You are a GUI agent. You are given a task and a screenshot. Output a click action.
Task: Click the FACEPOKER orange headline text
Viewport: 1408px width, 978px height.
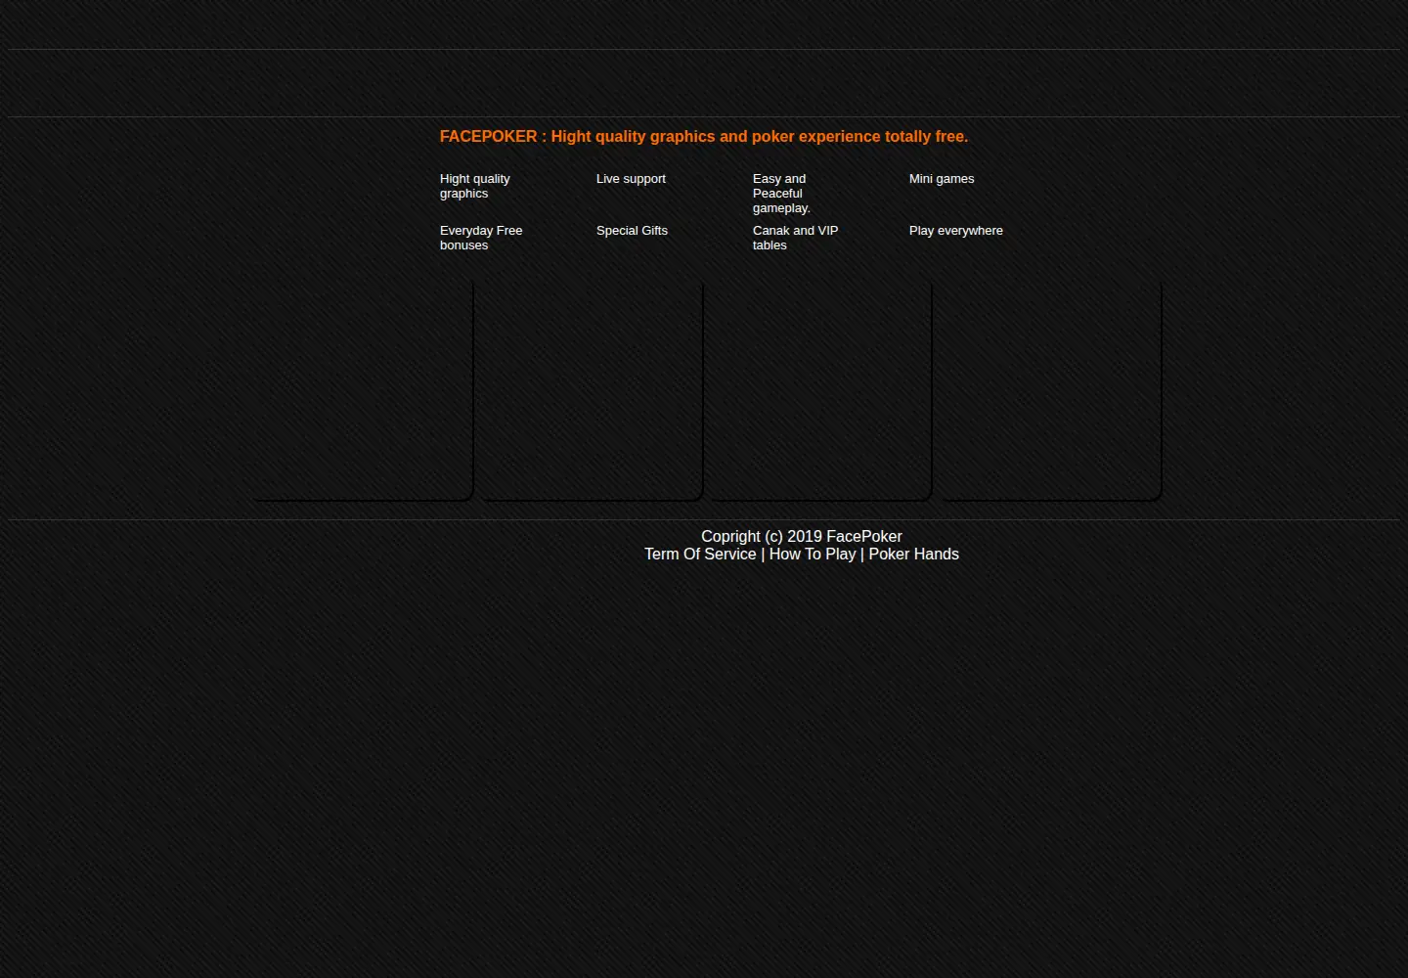[704, 137]
